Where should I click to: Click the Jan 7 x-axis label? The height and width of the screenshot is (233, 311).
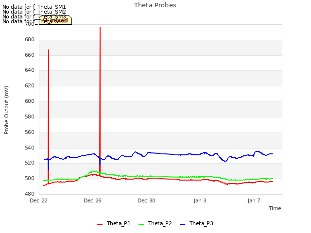tap(254, 200)
